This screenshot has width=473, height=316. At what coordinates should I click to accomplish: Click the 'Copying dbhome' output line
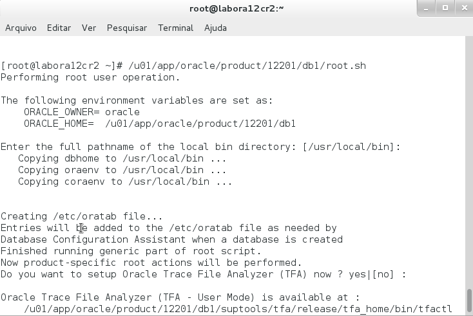pos(122,158)
